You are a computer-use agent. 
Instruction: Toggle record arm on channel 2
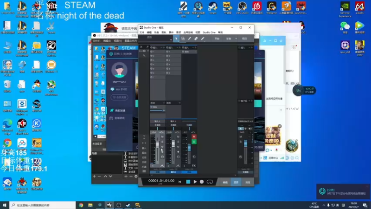pyautogui.click(x=178, y=152)
